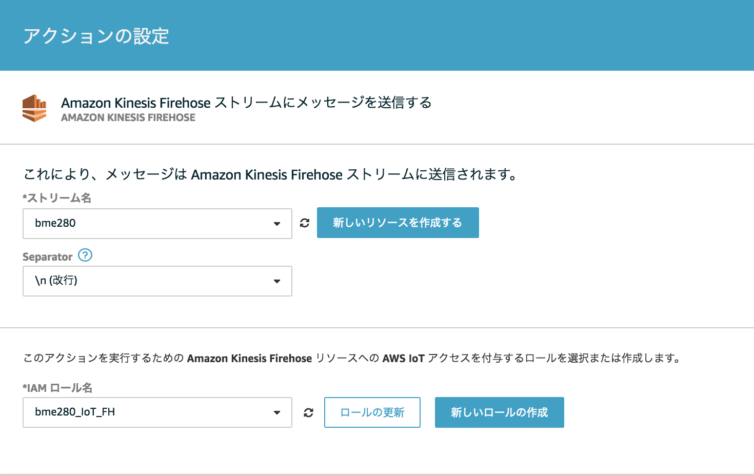Open the IAM role dropdown showing bme280_IoT_FH

157,412
